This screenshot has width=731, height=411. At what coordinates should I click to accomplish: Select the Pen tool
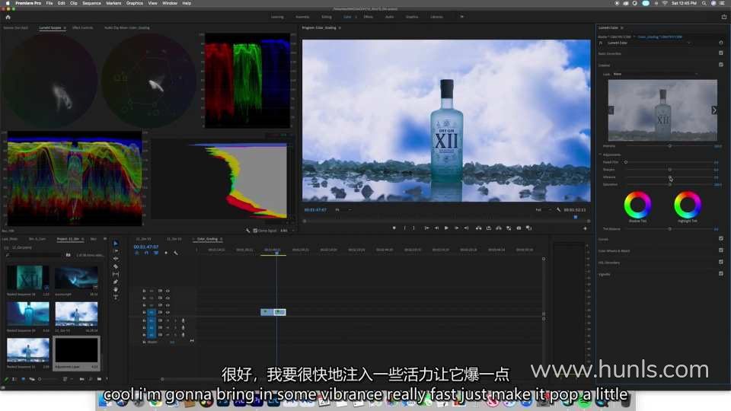pyautogui.click(x=116, y=282)
